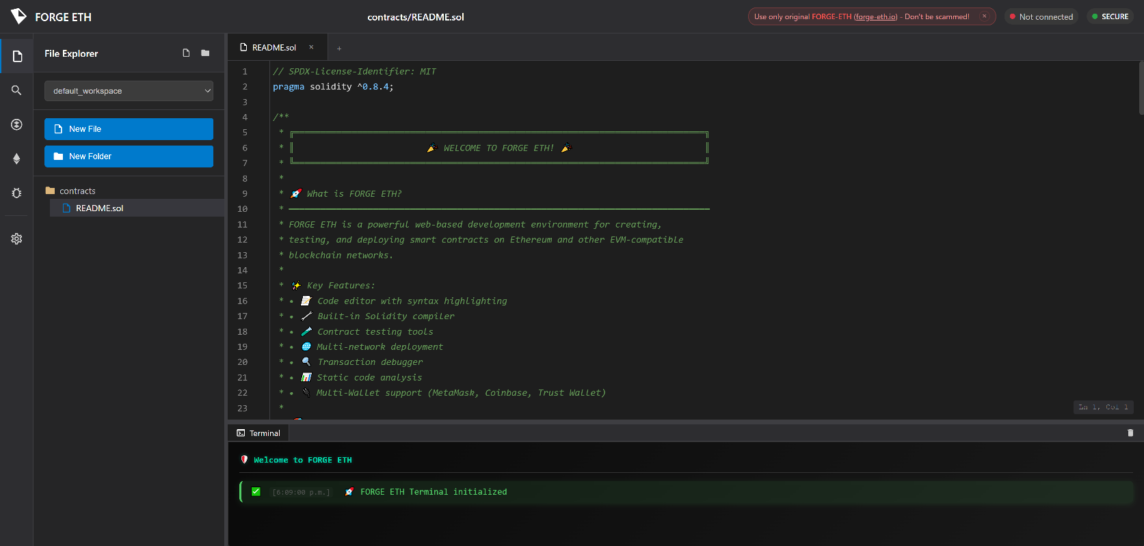
Task: Click new file icon in File Explorer header
Action: (x=186, y=53)
